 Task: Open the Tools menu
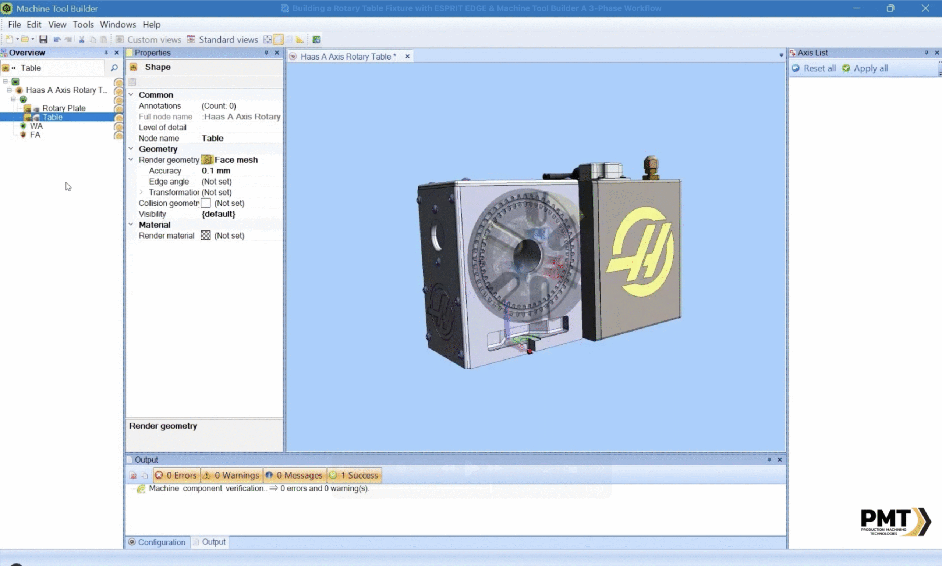(83, 24)
